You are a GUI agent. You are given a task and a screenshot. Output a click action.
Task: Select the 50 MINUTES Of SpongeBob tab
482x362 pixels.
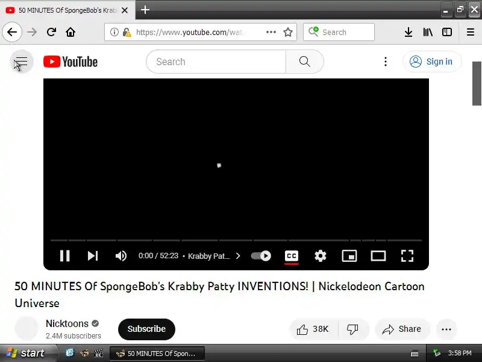[x=67, y=10]
